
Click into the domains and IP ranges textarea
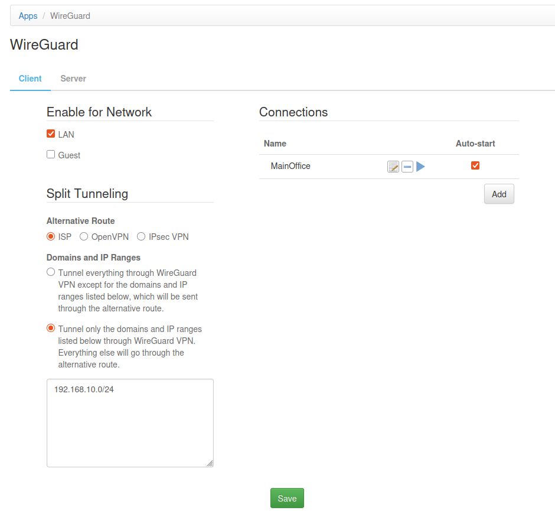pyautogui.click(x=130, y=423)
